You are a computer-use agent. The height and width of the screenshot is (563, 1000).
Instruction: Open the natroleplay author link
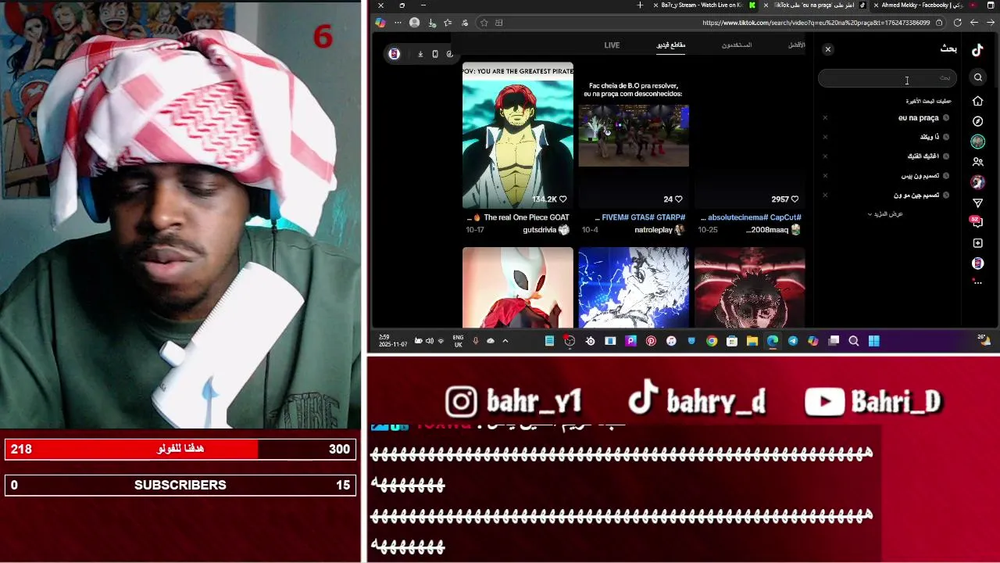click(653, 230)
